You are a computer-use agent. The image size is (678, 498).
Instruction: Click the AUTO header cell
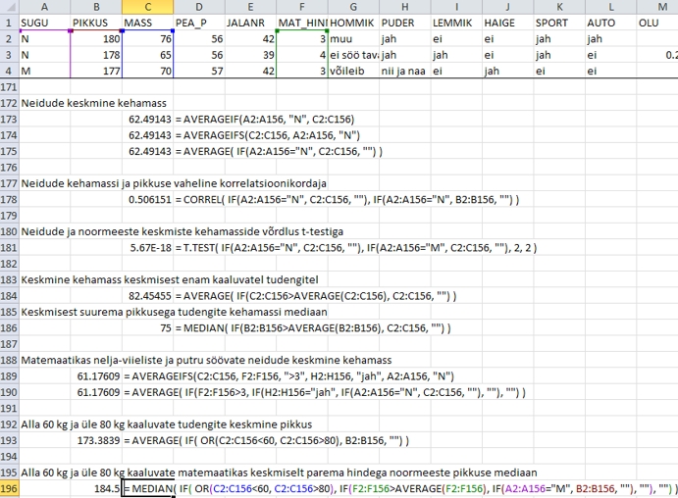click(x=610, y=23)
